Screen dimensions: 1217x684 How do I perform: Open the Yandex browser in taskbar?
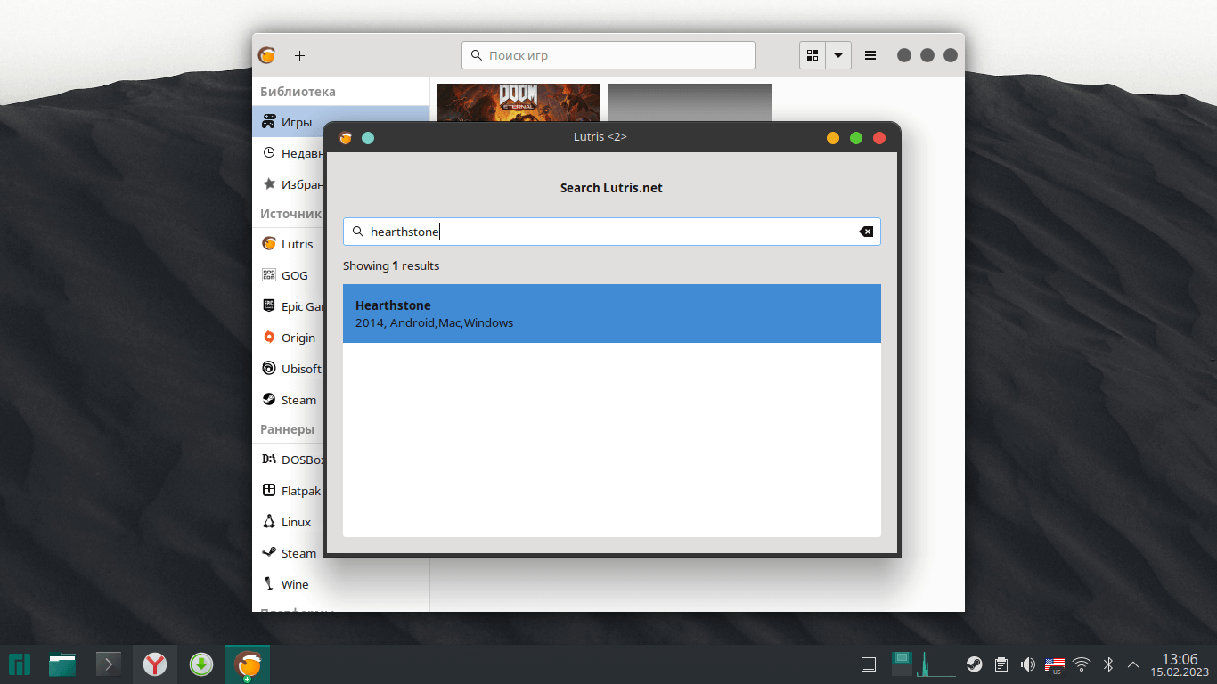155,664
